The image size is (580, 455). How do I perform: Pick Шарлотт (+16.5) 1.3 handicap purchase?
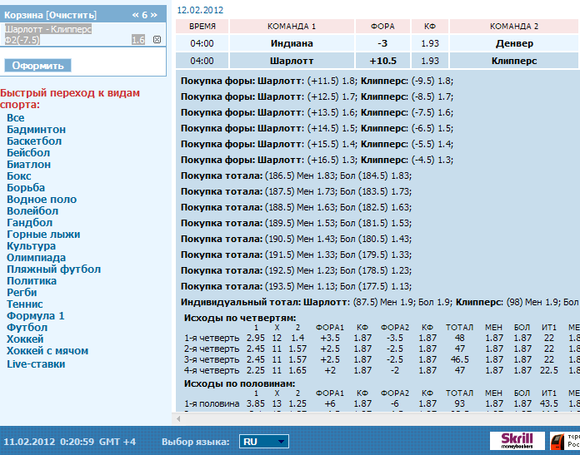(332, 160)
